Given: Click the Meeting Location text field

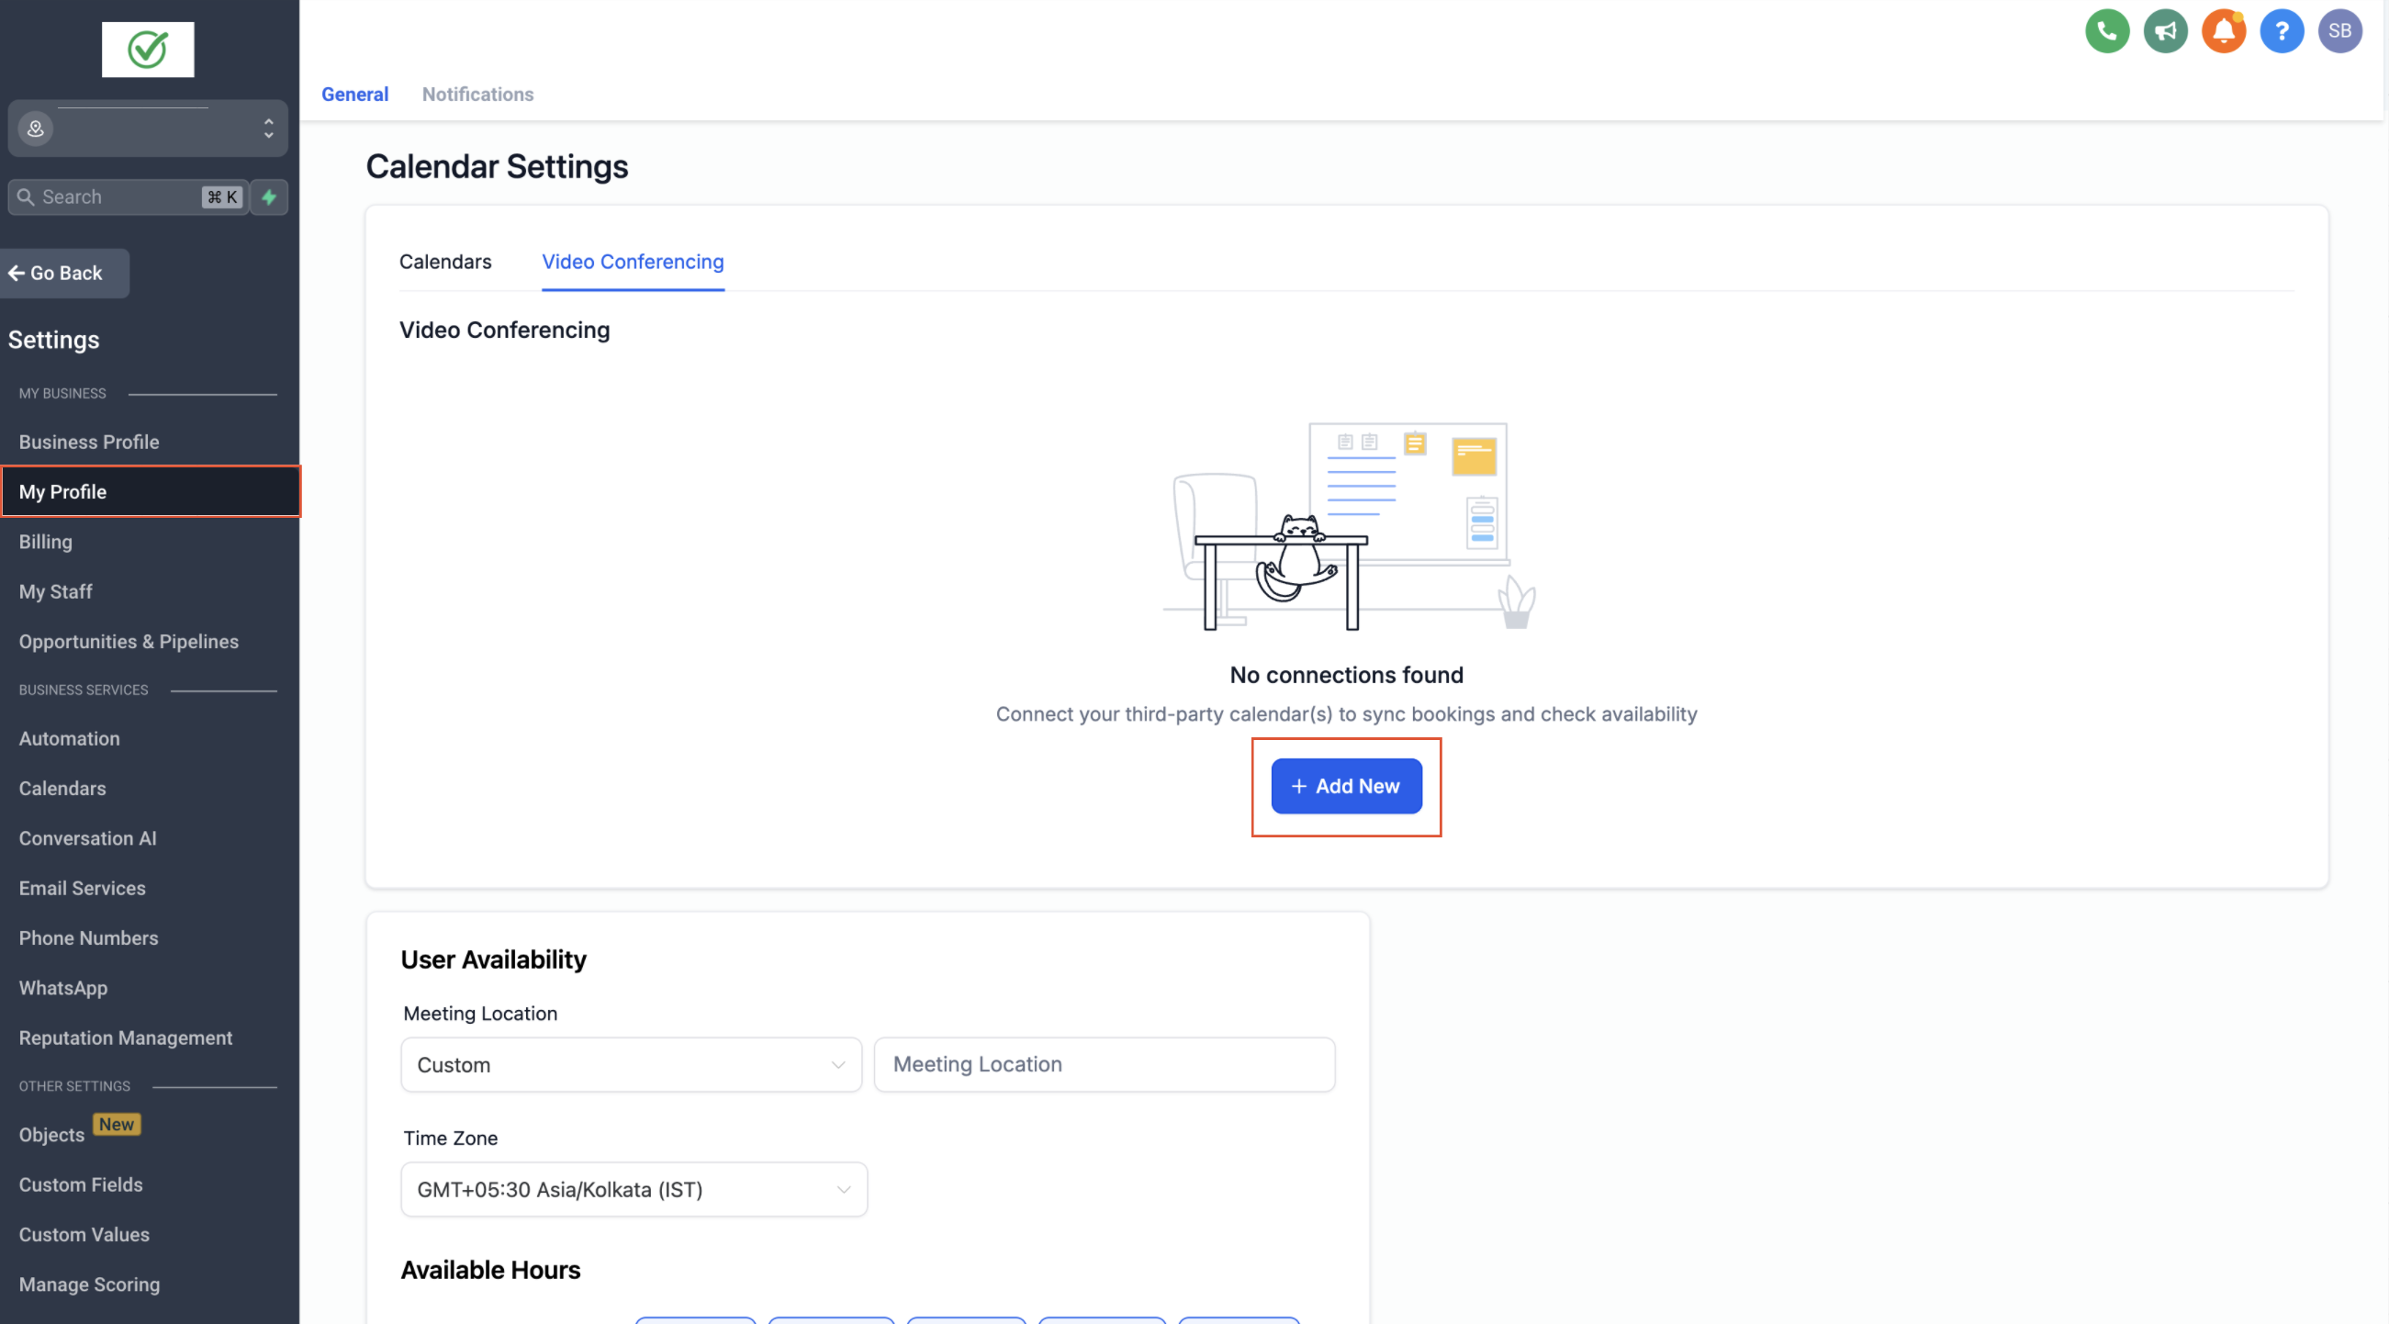Looking at the screenshot, I should click(x=1104, y=1064).
